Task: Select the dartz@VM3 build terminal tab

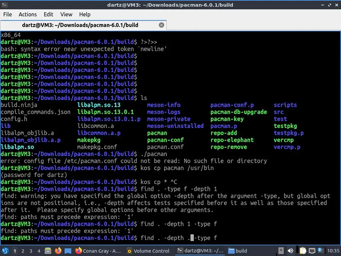Action: (x=84, y=25)
